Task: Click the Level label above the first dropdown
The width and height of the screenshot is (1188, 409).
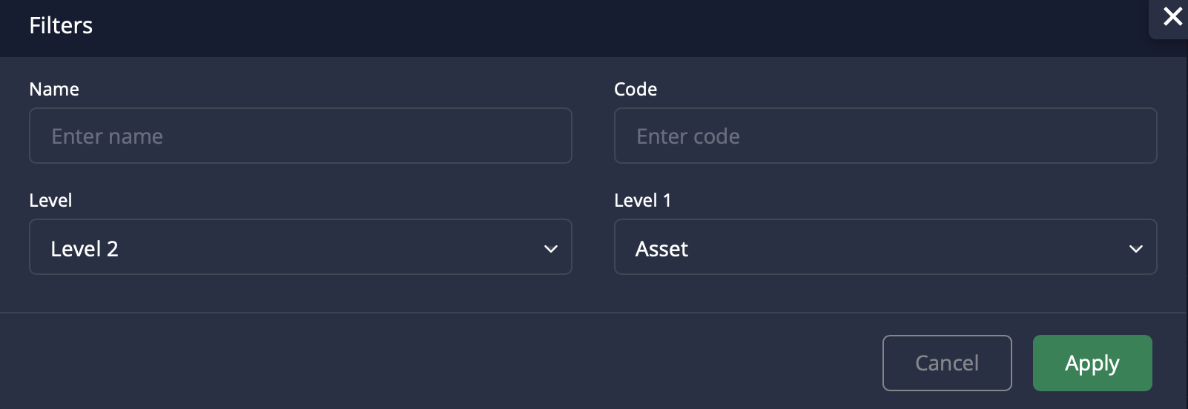Action: pos(50,201)
